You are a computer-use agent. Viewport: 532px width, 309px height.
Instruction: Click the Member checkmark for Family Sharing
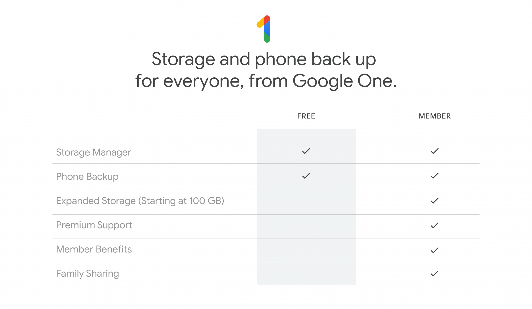[434, 273]
